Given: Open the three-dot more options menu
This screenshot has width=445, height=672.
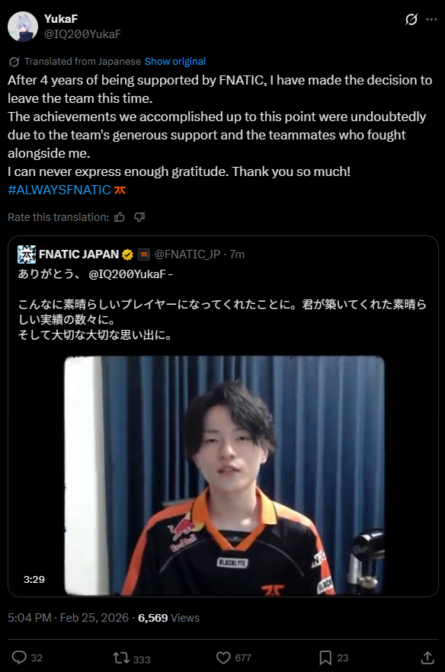Looking at the screenshot, I should click(x=431, y=19).
